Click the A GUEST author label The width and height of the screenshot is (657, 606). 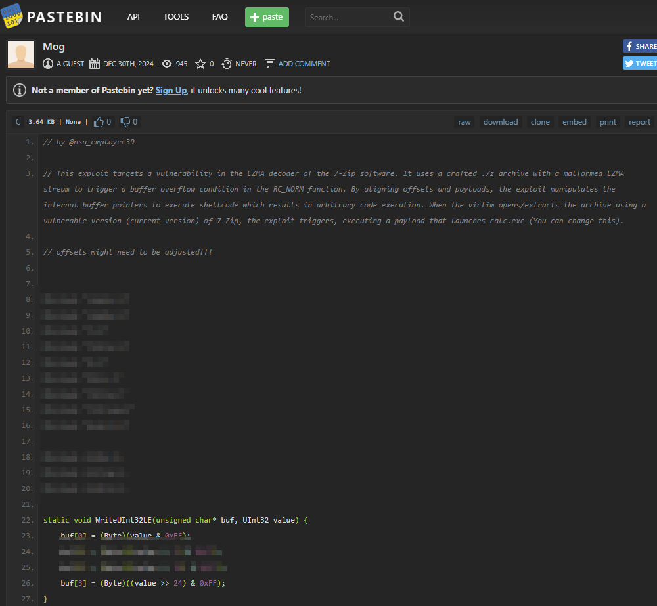(70, 64)
